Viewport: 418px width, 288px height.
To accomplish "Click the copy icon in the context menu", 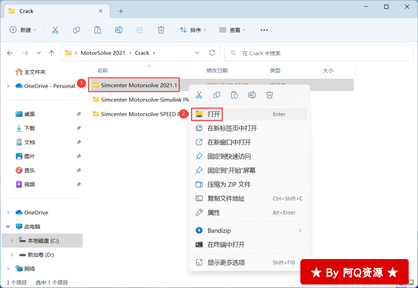I will click(217, 95).
